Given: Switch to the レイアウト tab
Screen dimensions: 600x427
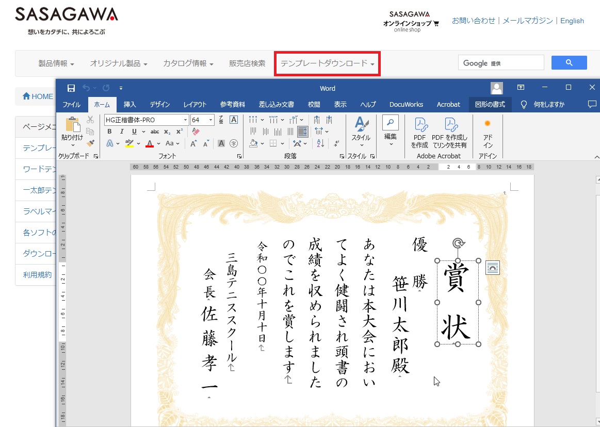Looking at the screenshot, I should tap(195, 105).
